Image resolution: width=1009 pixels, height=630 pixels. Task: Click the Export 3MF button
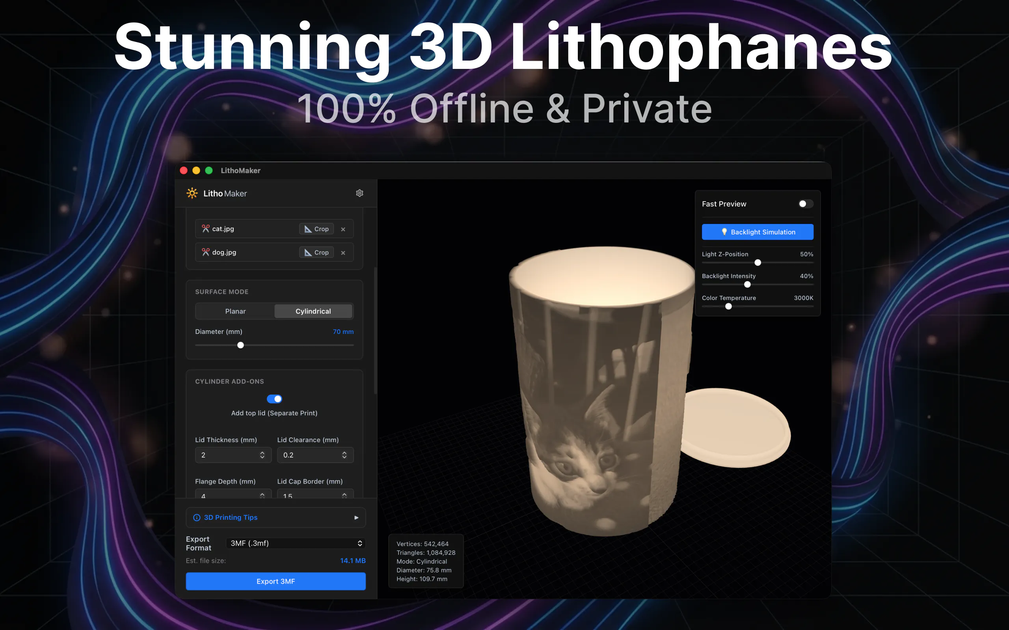(x=276, y=581)
